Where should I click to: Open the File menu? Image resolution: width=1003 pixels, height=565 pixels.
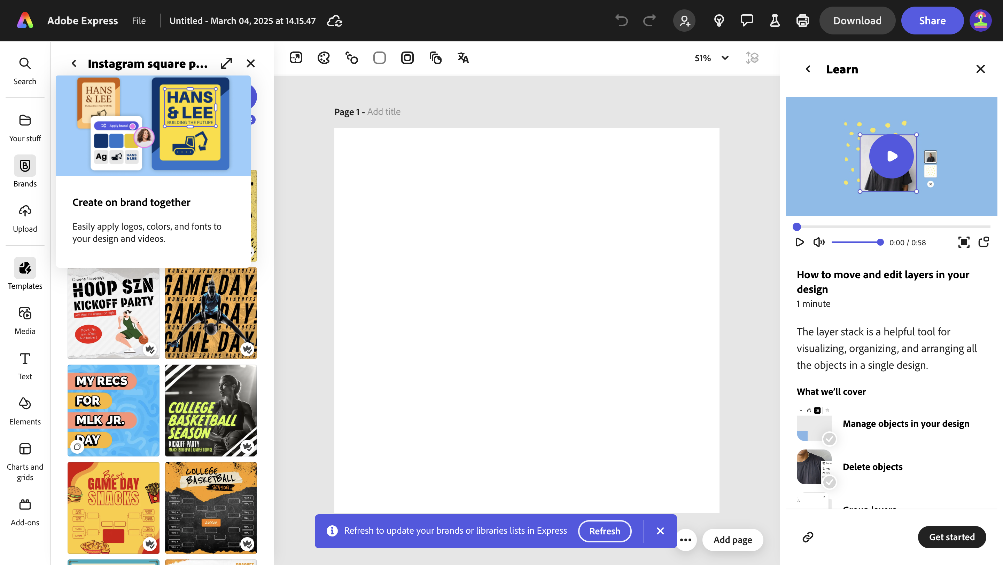click(139, 21)
